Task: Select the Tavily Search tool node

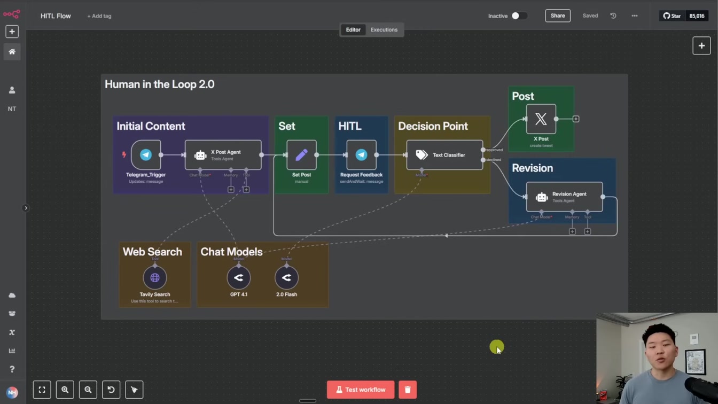Action: (155, 278)
